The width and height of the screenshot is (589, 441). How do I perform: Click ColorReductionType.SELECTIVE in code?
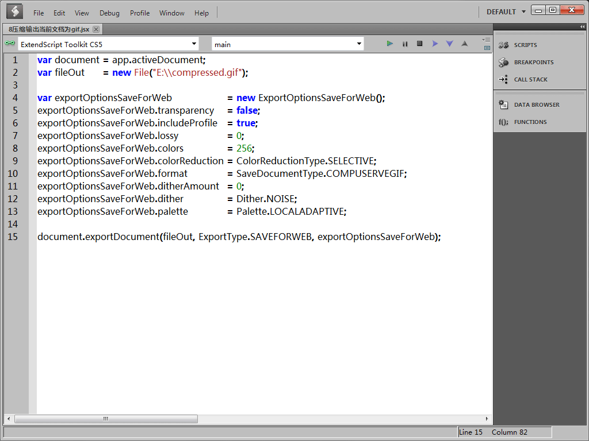click(305, 161)
